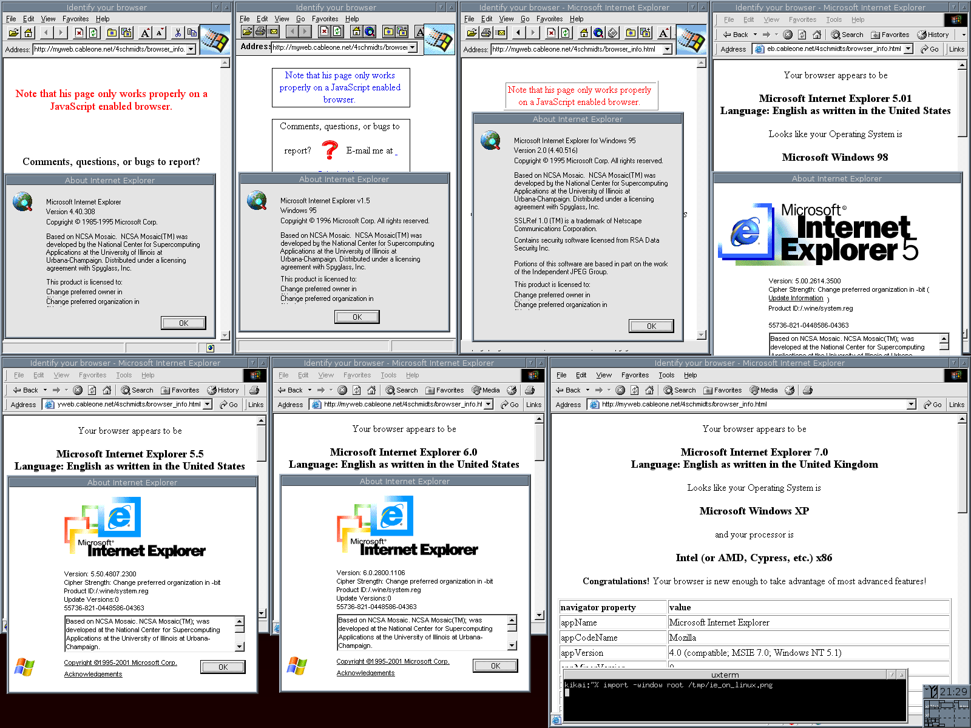Viewport: 971px width, 728px height.
Task: Click Print icon in the IE v1.5 window
Action: click(x=260, y=32)
